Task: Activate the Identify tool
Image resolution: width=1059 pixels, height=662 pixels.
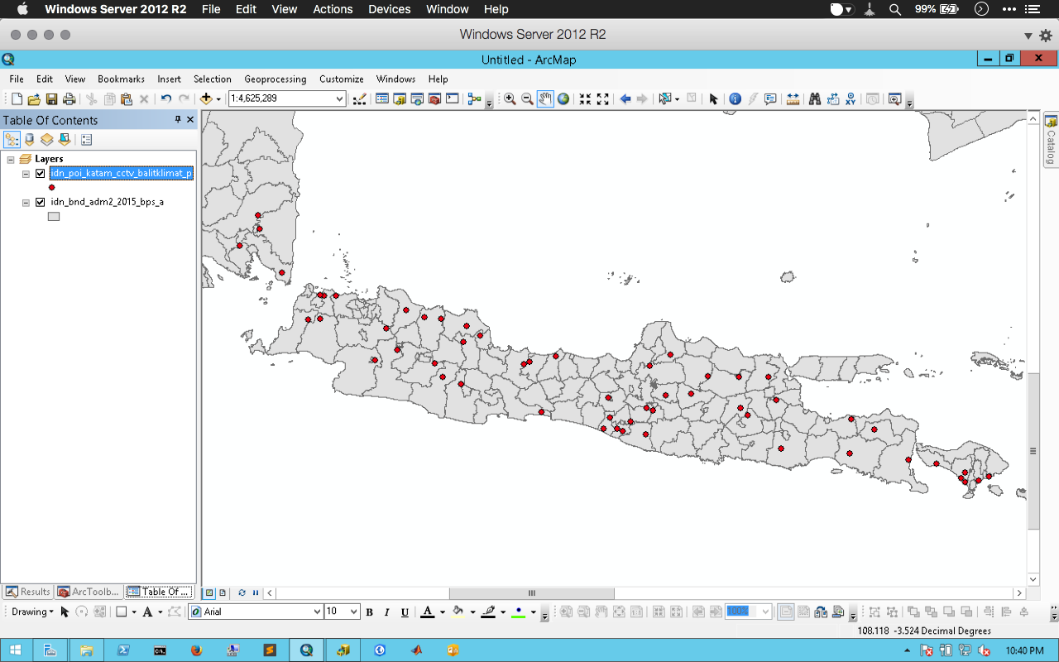Action: point(735,99)
